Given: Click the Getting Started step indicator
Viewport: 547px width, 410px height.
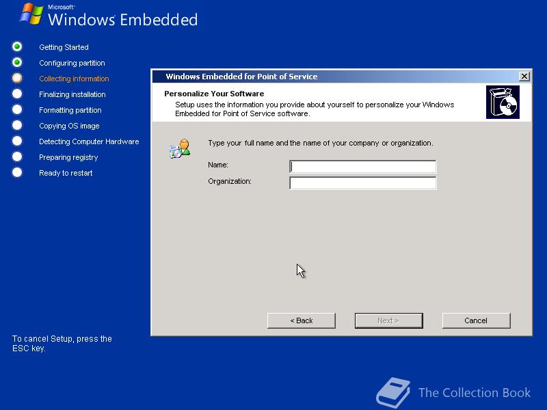Looking at the screenshot, I should pyautogui.click(x=16, y=46).
